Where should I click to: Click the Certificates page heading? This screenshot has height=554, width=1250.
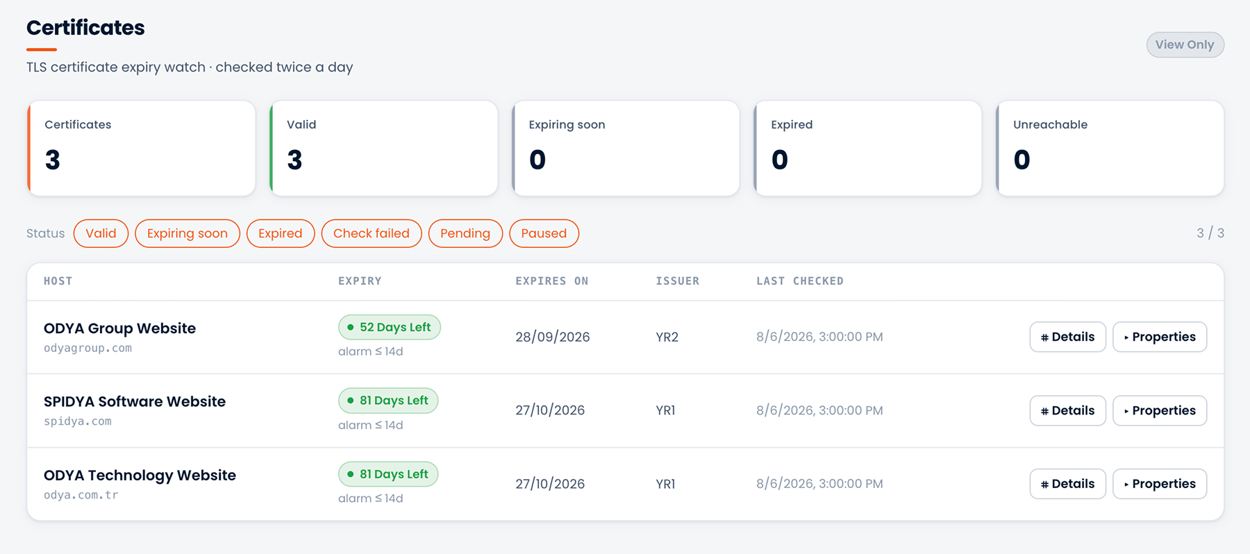pos(85,28)
